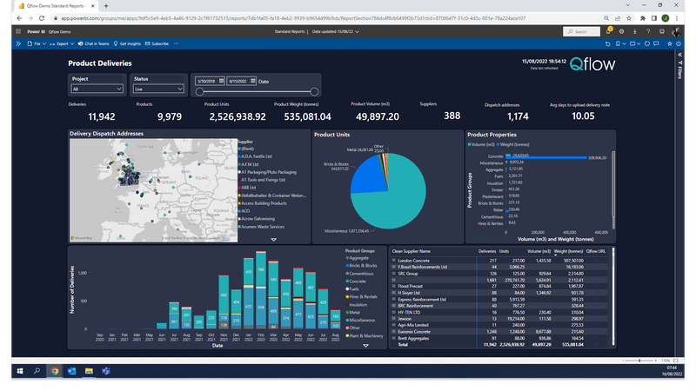Refresh visuals using the circular arrow icon
The height and width of the screenshot is (391, 696).
[647, 44]
